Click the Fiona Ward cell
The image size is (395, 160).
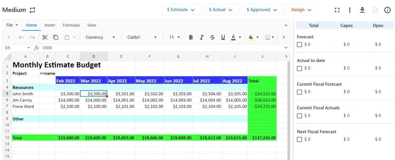click(x=25, y=106)
